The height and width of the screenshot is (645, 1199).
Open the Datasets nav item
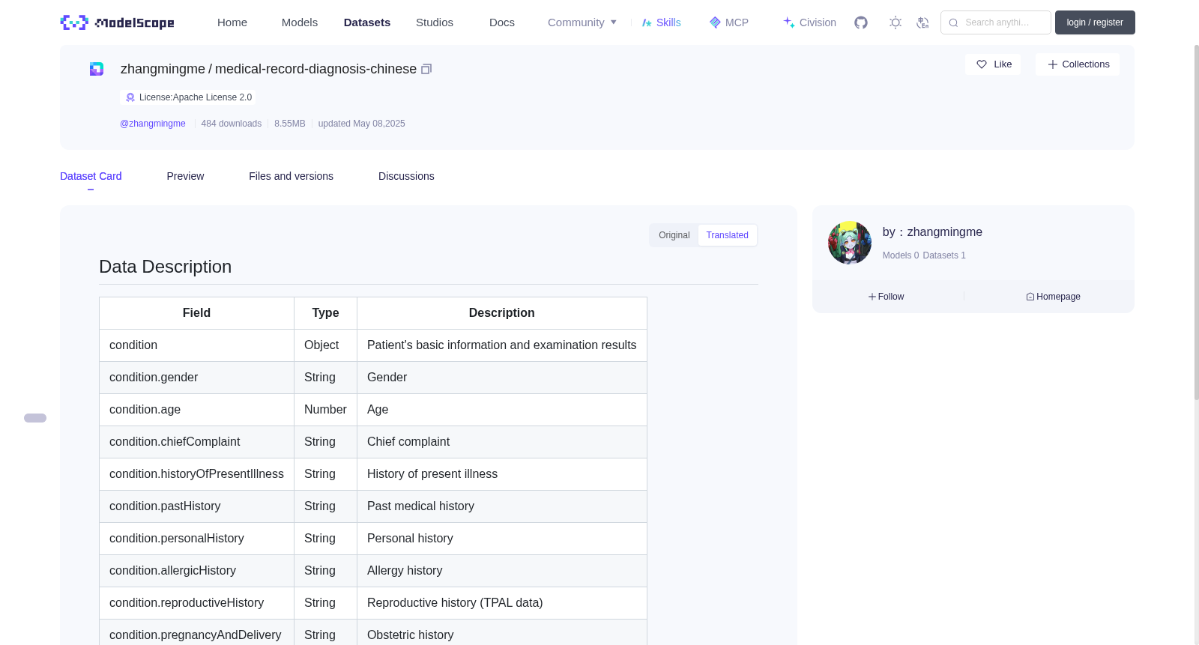point(367,22)
